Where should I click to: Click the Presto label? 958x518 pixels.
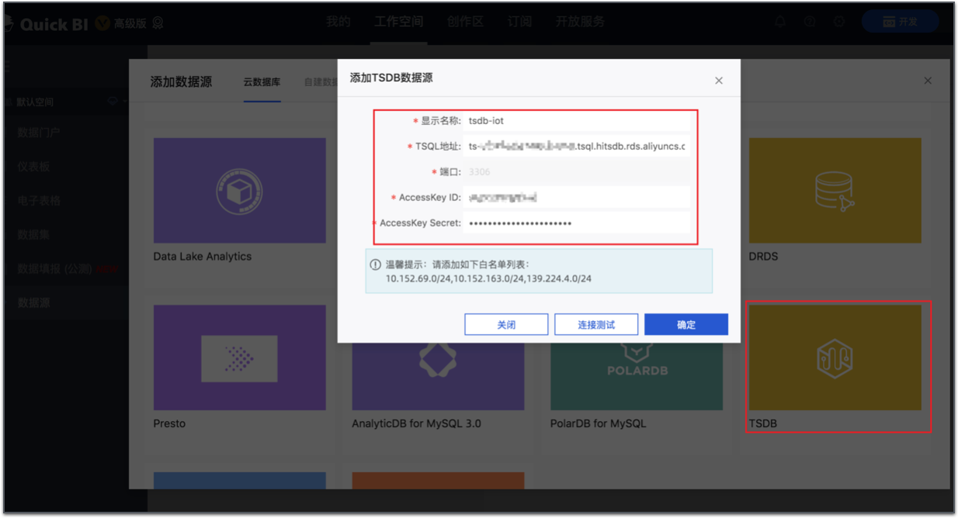point(169,424)
